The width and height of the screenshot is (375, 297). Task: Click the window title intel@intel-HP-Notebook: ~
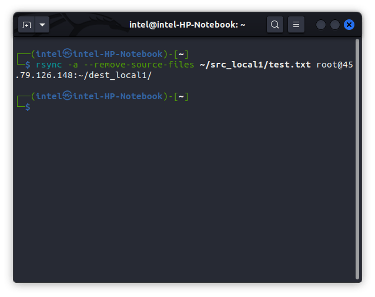tap(187, 25)
